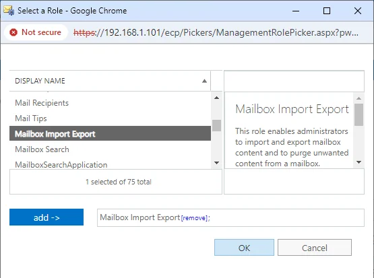Screen dimensions: 374x278
Task: Sort by the DISPLAY NAME arrow
Action: pyautogui.click(x=204, y=81)
